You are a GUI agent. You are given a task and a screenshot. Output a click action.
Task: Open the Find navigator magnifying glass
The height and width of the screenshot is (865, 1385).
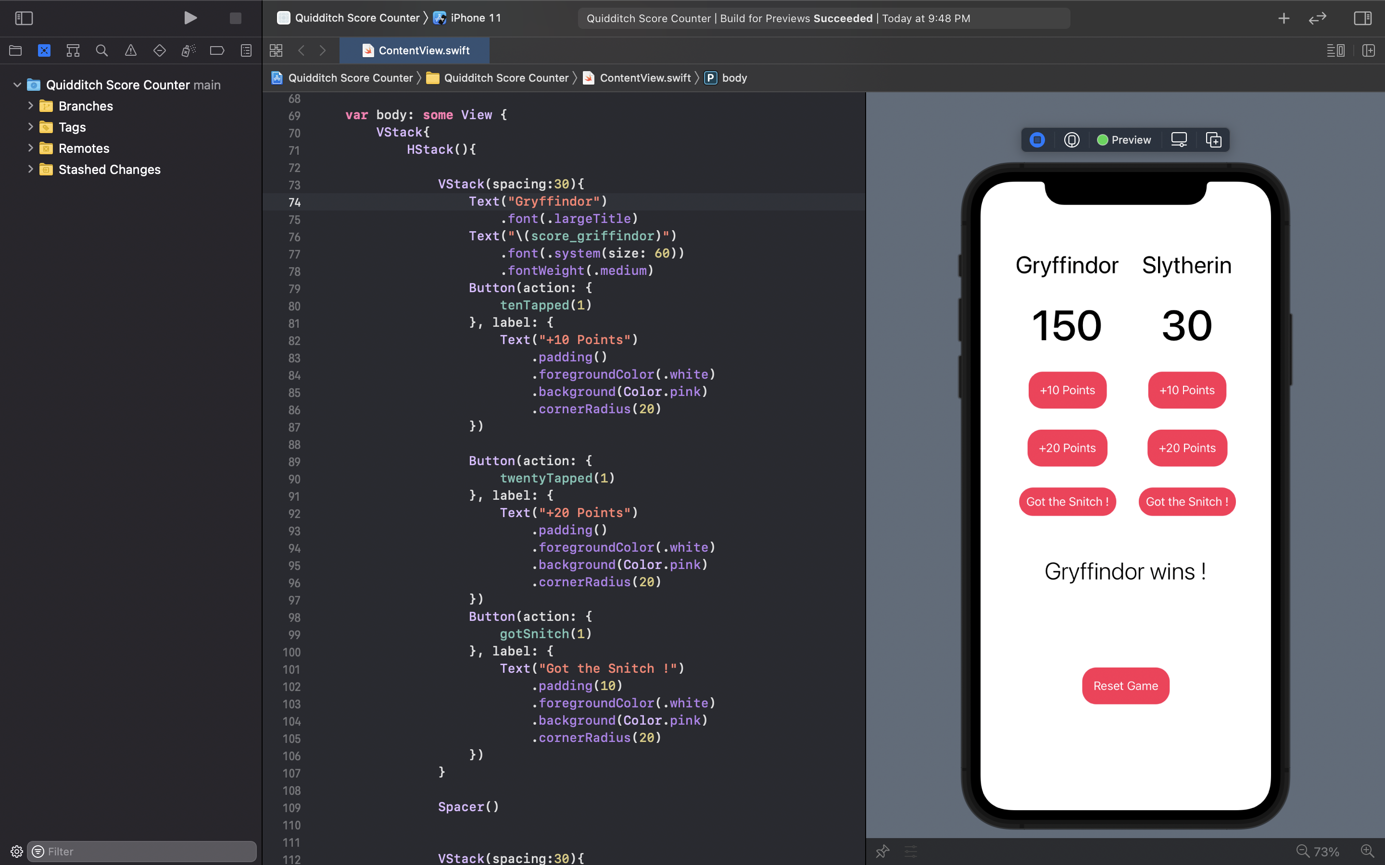[x=102, y=50]
